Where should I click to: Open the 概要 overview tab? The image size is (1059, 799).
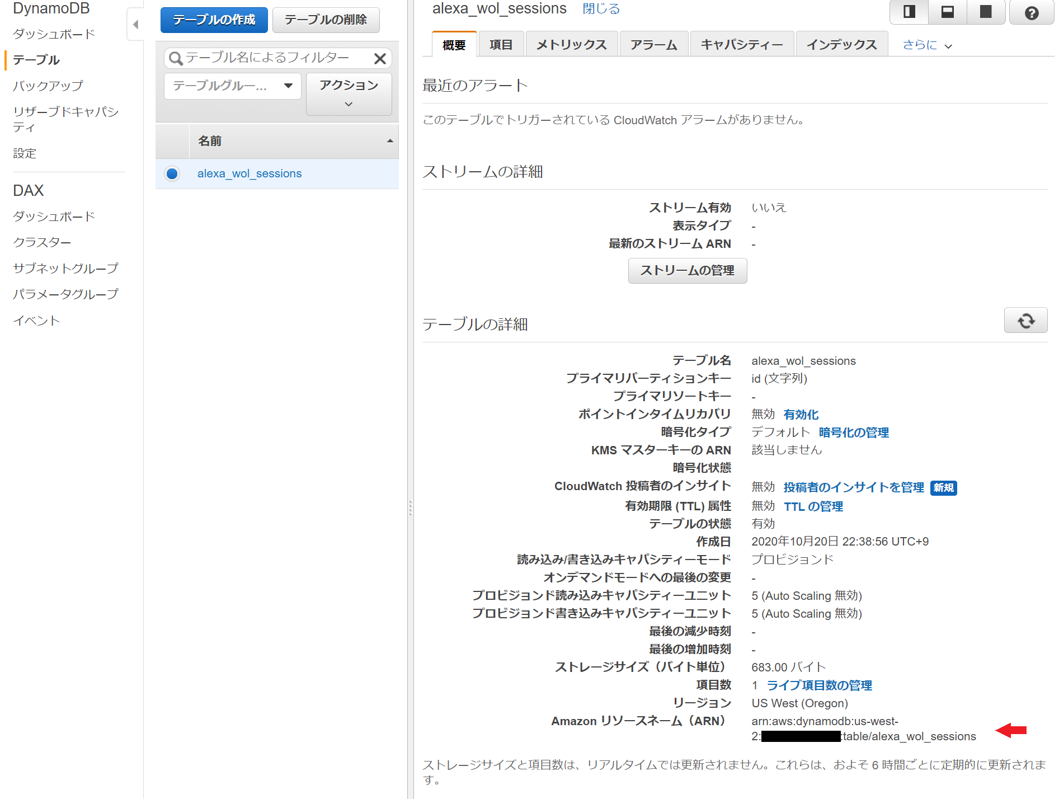click(x=454, y=45)
